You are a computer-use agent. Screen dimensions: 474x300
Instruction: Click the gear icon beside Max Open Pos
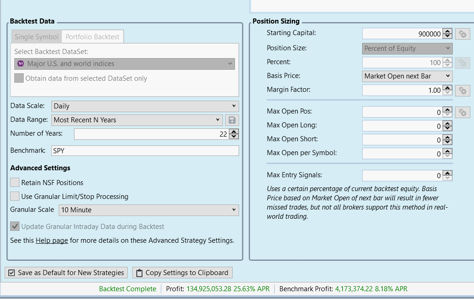(462, 112)
